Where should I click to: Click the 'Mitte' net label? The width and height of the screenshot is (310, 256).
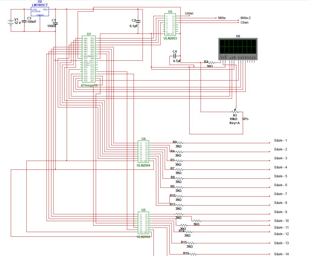(222, 18)
